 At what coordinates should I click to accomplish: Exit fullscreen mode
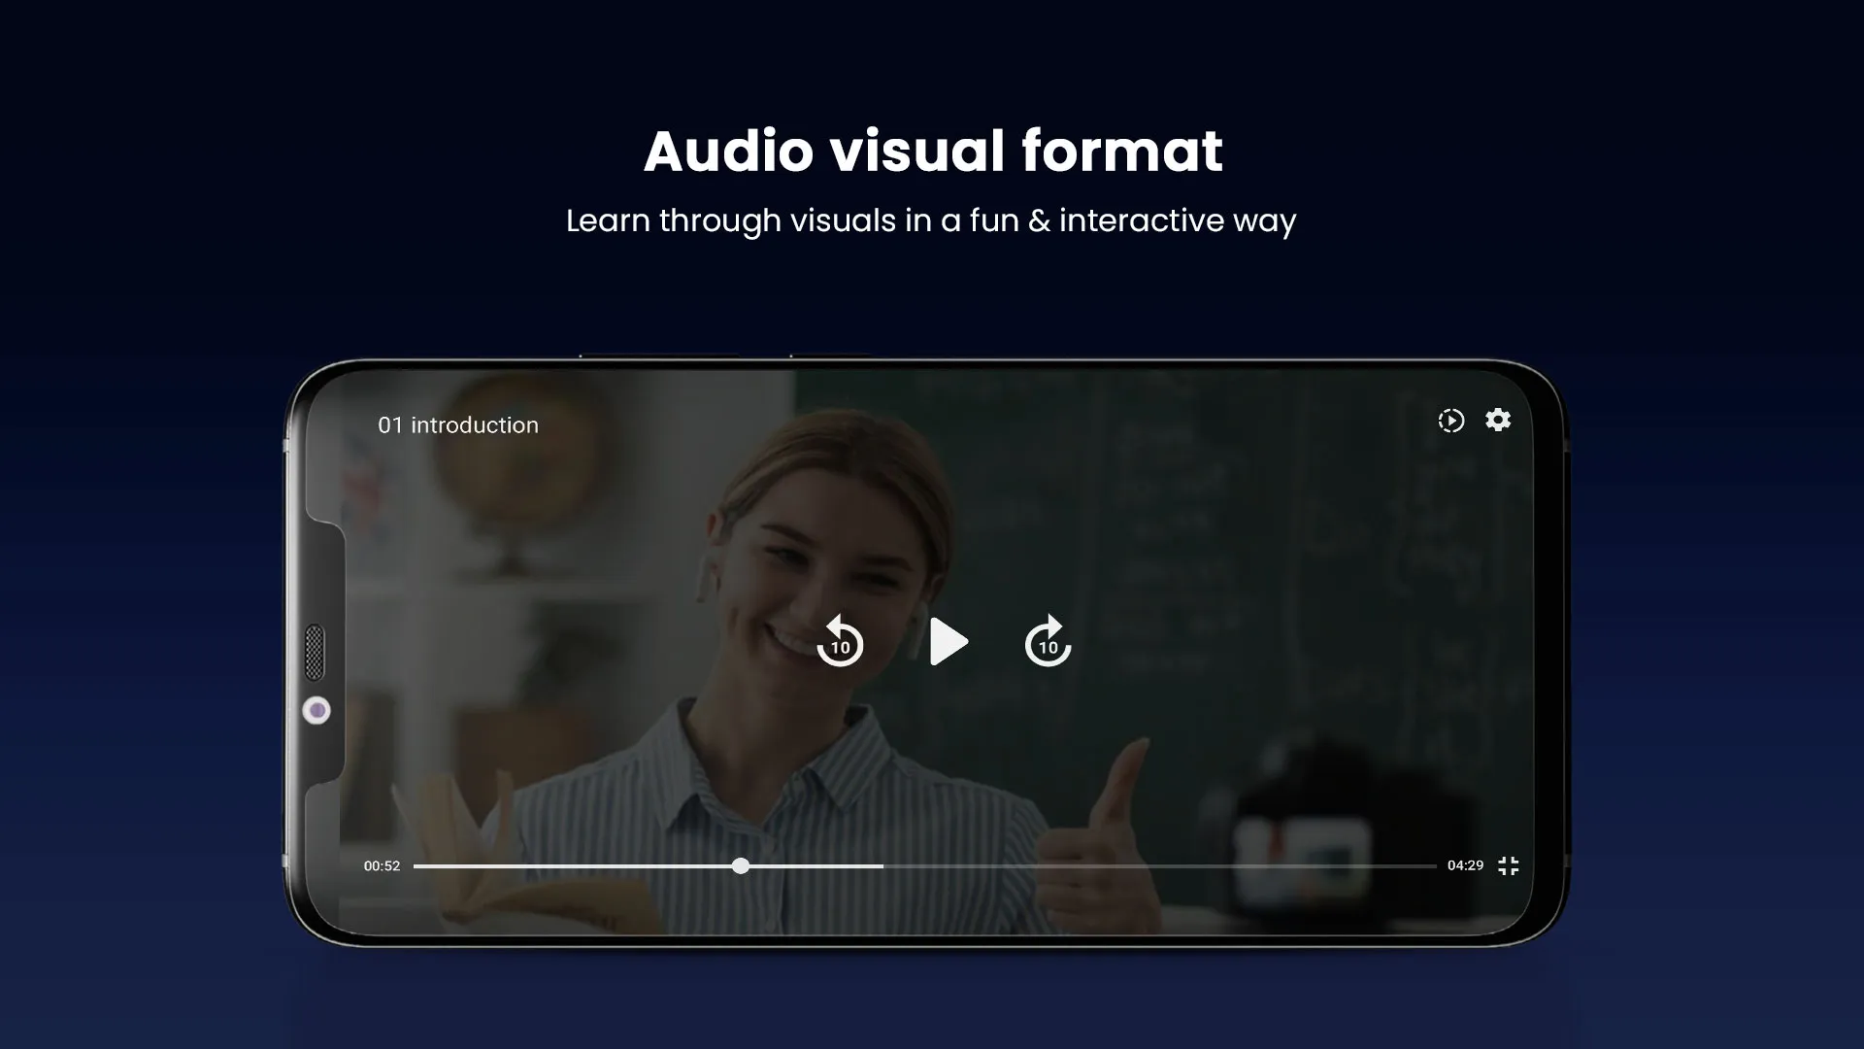1509,865
